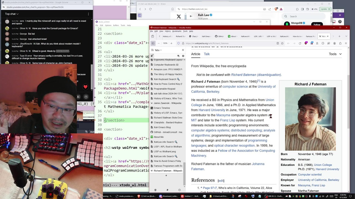
Task: Zoom in with the plus button in Firefox
Action: tap(171, 43)
